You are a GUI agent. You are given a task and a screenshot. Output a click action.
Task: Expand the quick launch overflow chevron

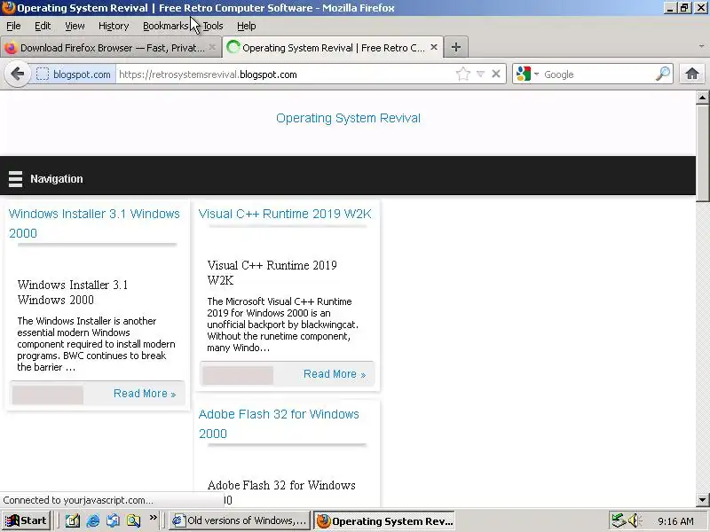click(x=153, y=518)
